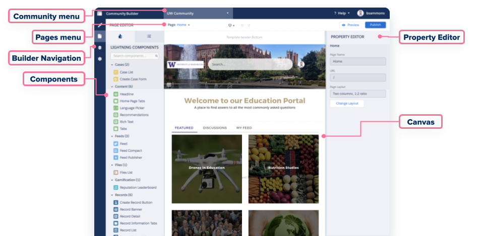The height and width of the screenshot is (236, 484).
Task: Click the redo arrow in toolbar
Action: (249, 25)
